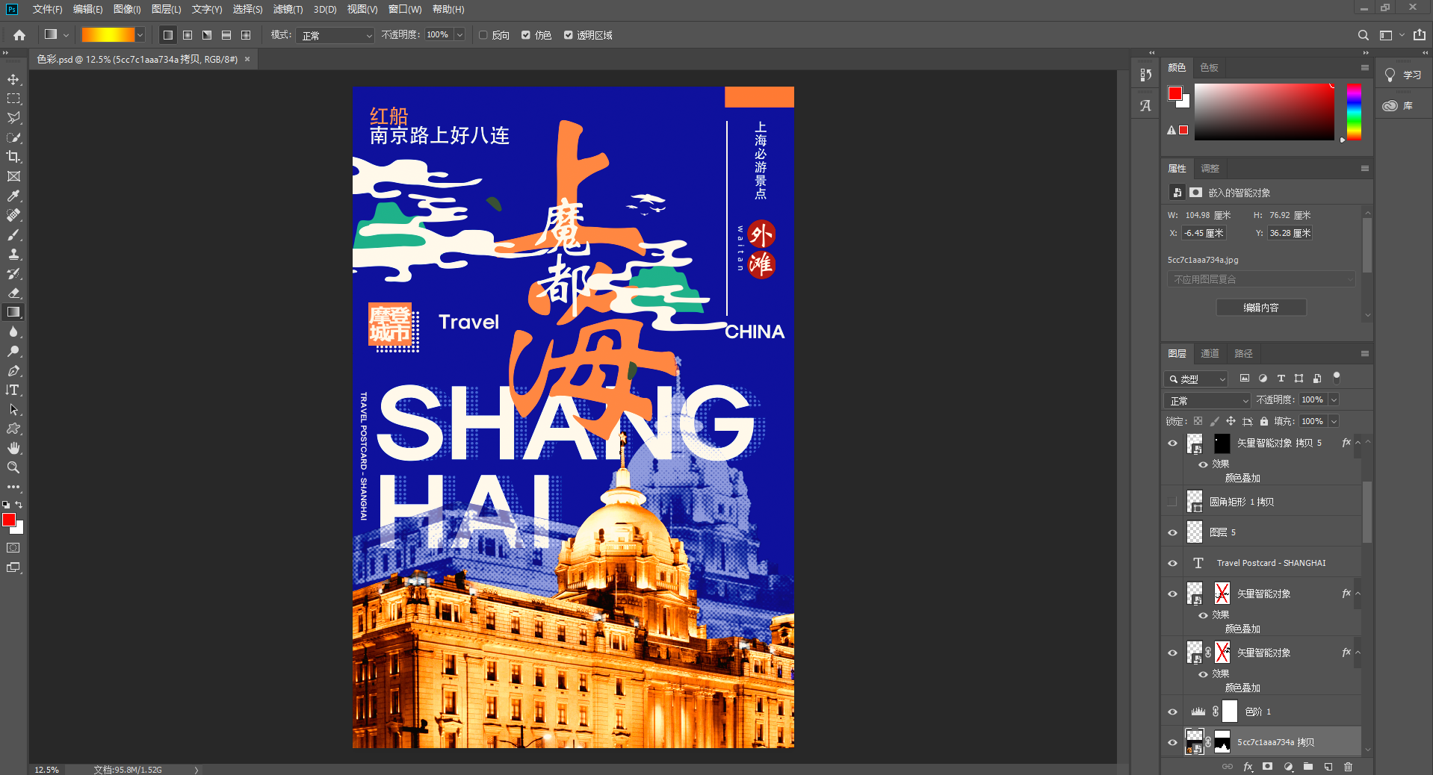Switch to the 通道 channels tab
The width and height of the screenshot is (1433, 775).
click(1210, 353)
